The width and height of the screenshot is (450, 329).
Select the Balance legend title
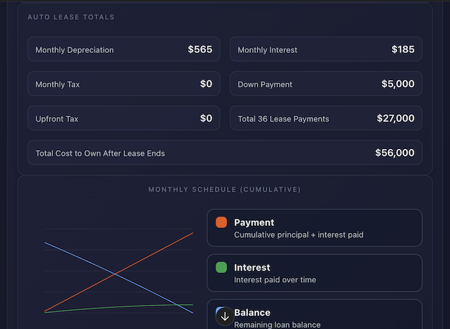(252, 312)
